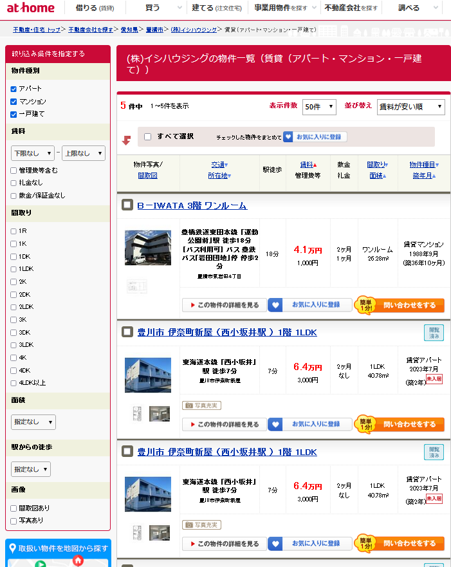
Task: Check the 写真あり filter
Action: 14,521
